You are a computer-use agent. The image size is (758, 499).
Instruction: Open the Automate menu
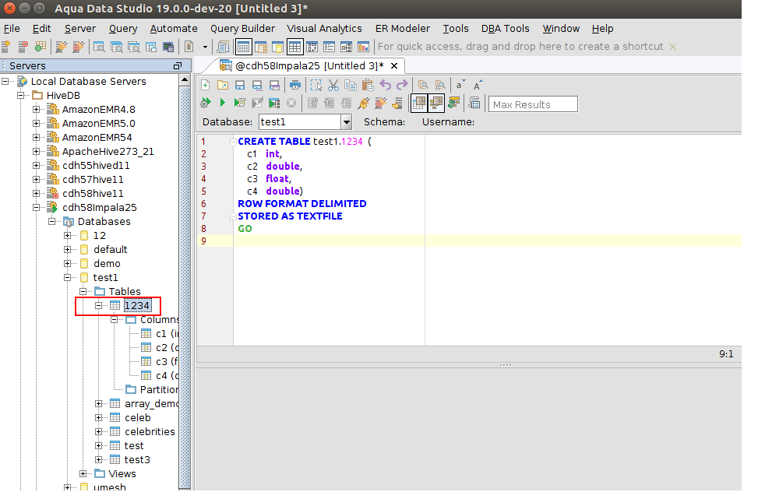click(x=174, y=29)
